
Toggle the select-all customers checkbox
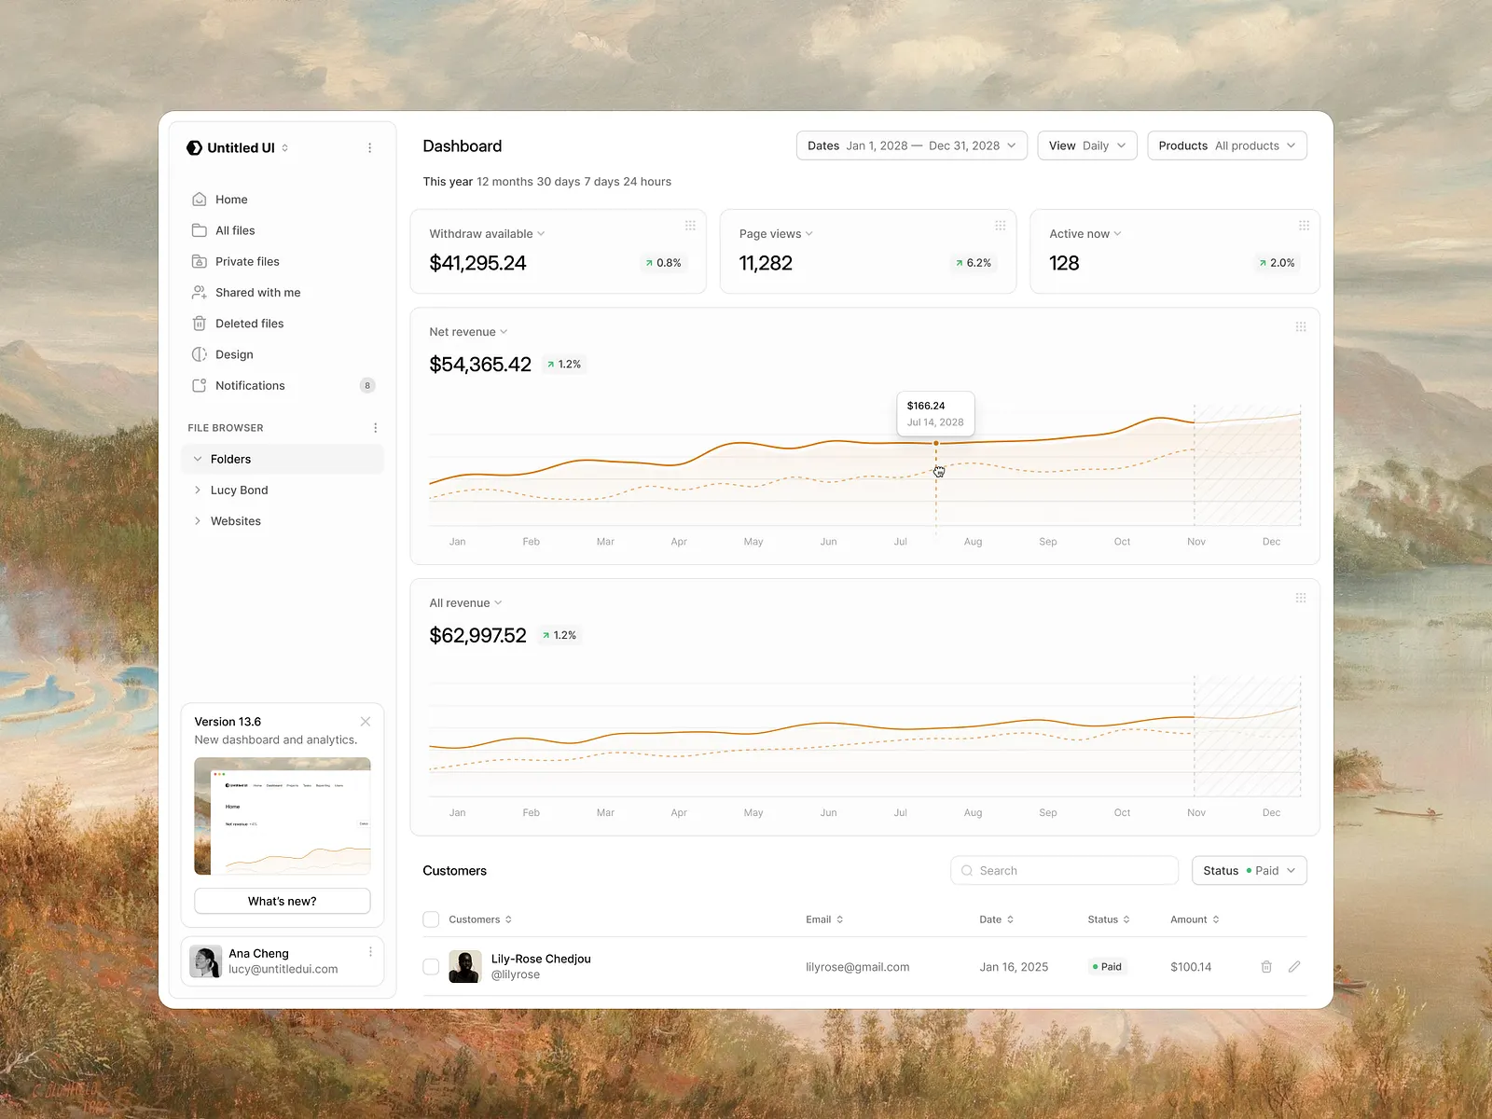(431, 919)
